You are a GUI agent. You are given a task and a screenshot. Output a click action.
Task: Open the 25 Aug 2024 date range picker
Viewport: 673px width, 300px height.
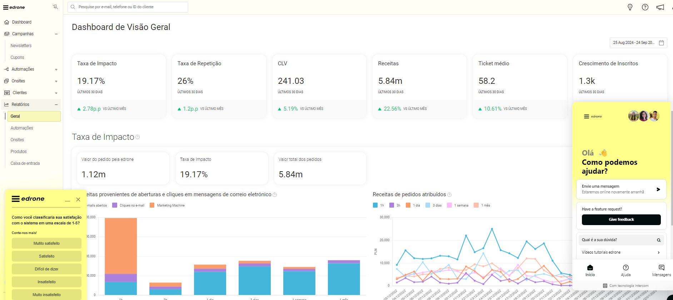[638, 43]
